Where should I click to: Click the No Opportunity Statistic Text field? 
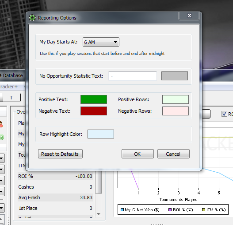coord(133,76)
